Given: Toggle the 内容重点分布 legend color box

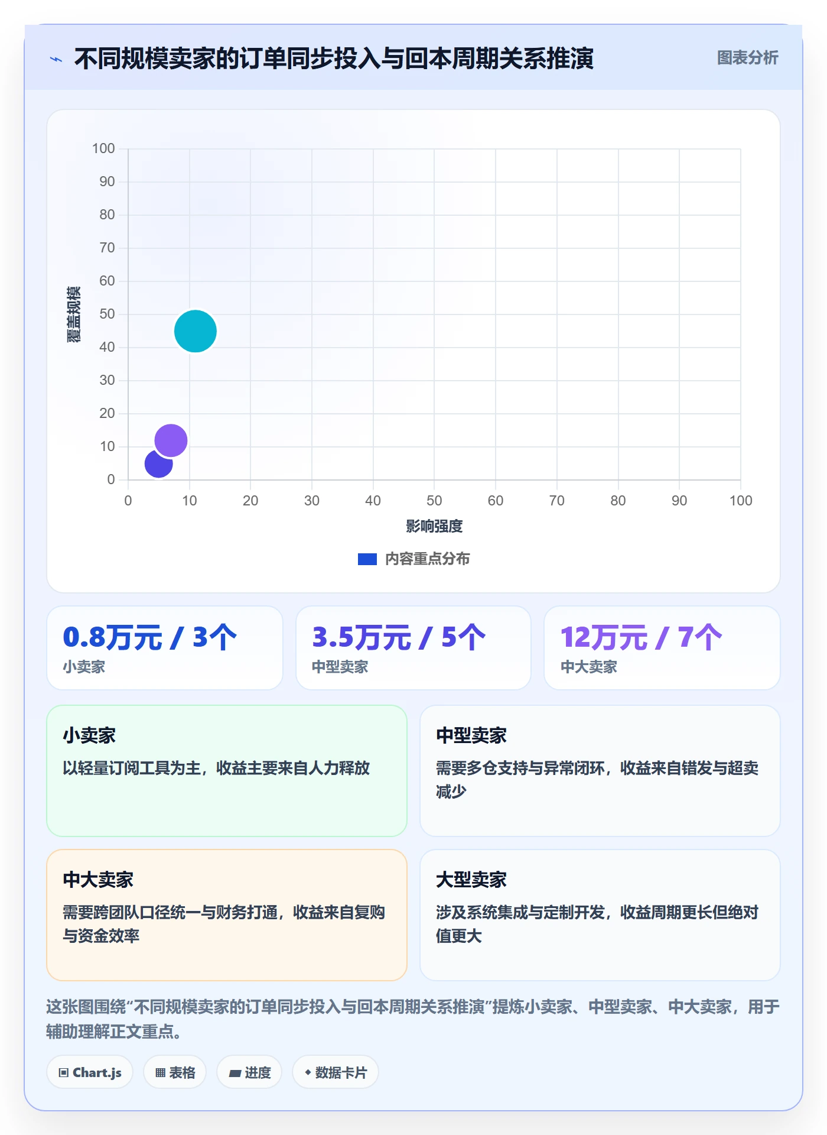Looking at the screenshot, I should coord(367,559).
